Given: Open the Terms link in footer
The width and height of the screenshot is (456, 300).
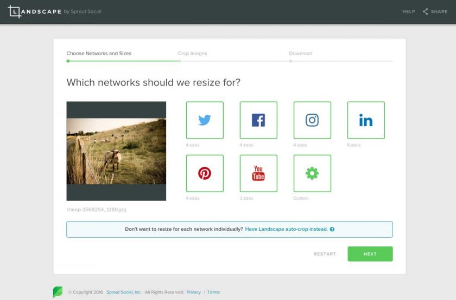Looking at the screenshot, I should [213, 292].
